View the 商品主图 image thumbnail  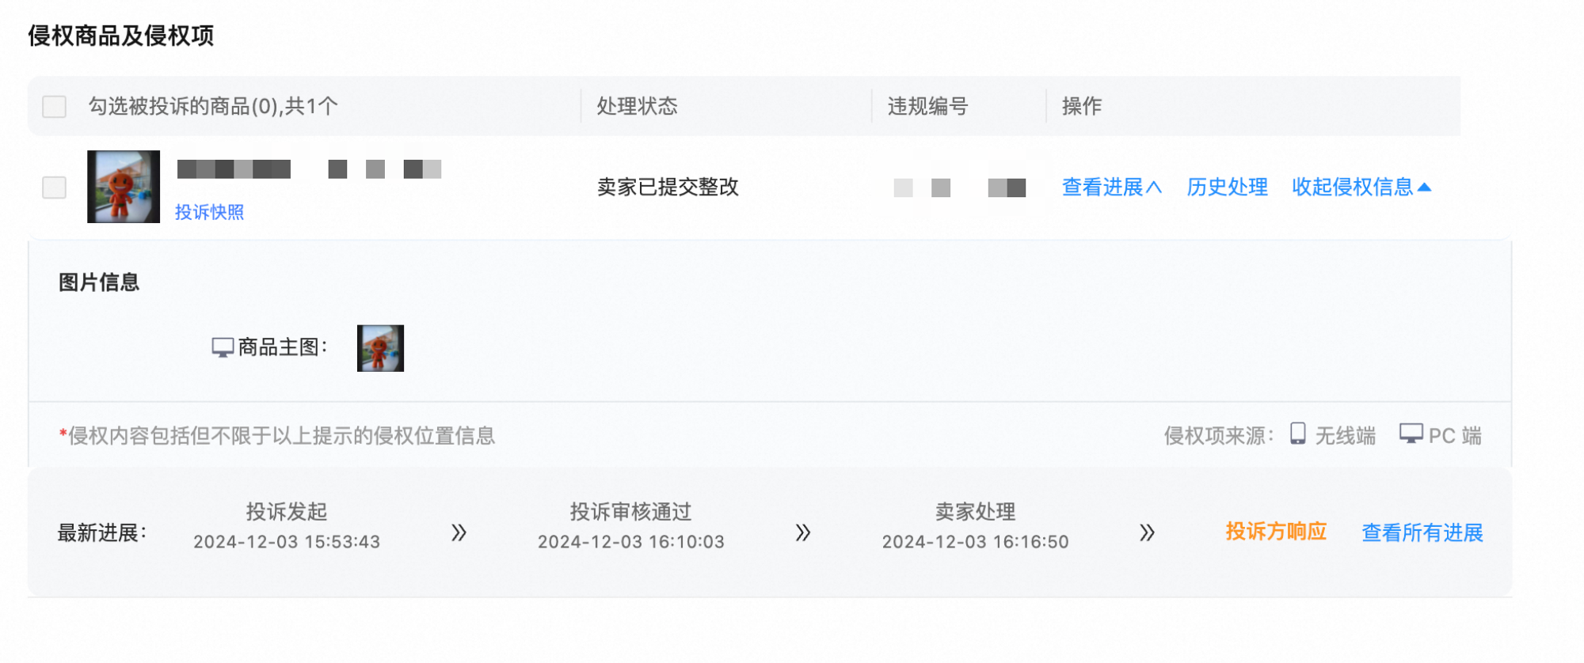click(x=380, y=348)
